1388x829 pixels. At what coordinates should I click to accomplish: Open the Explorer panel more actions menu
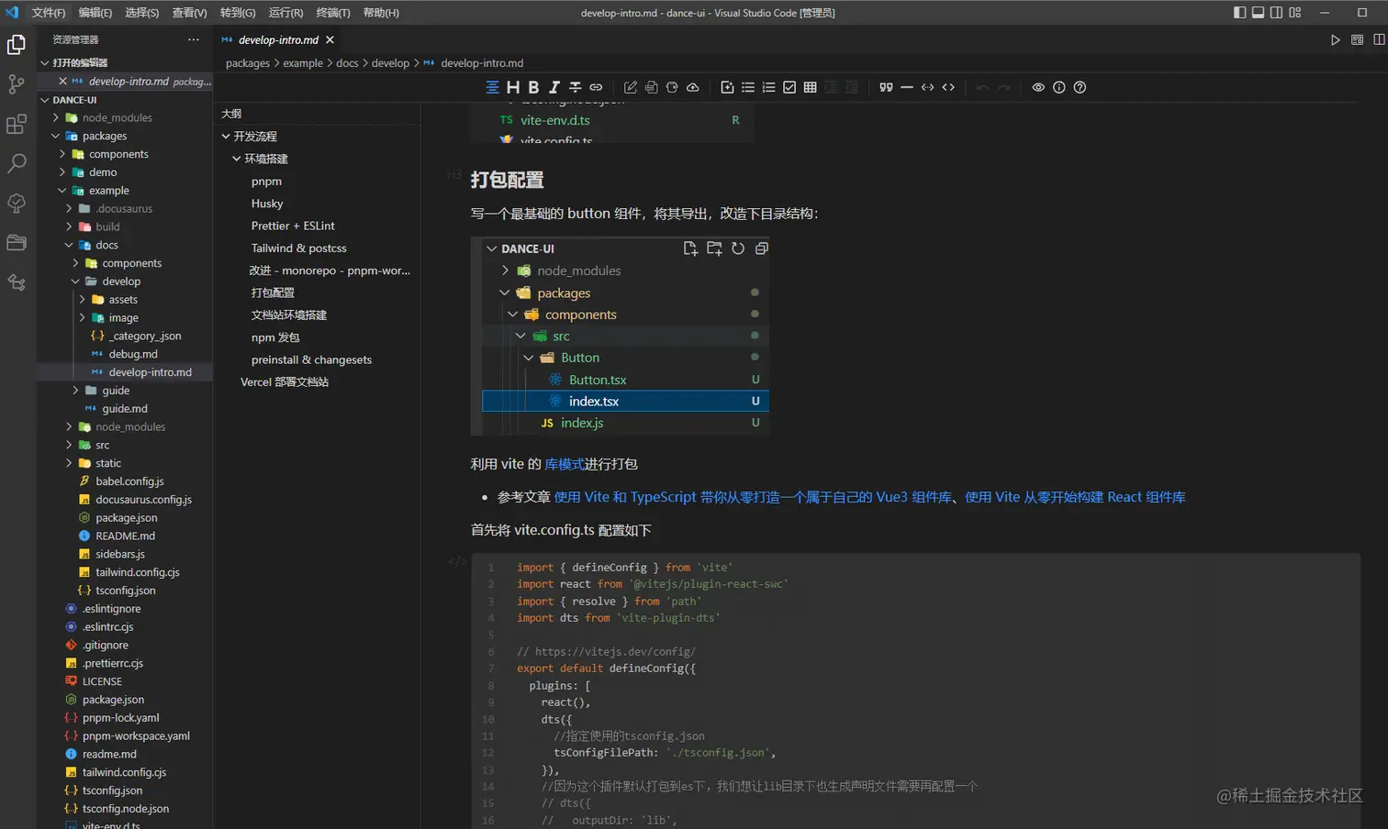pyautogui.click(x=193, y=39)
